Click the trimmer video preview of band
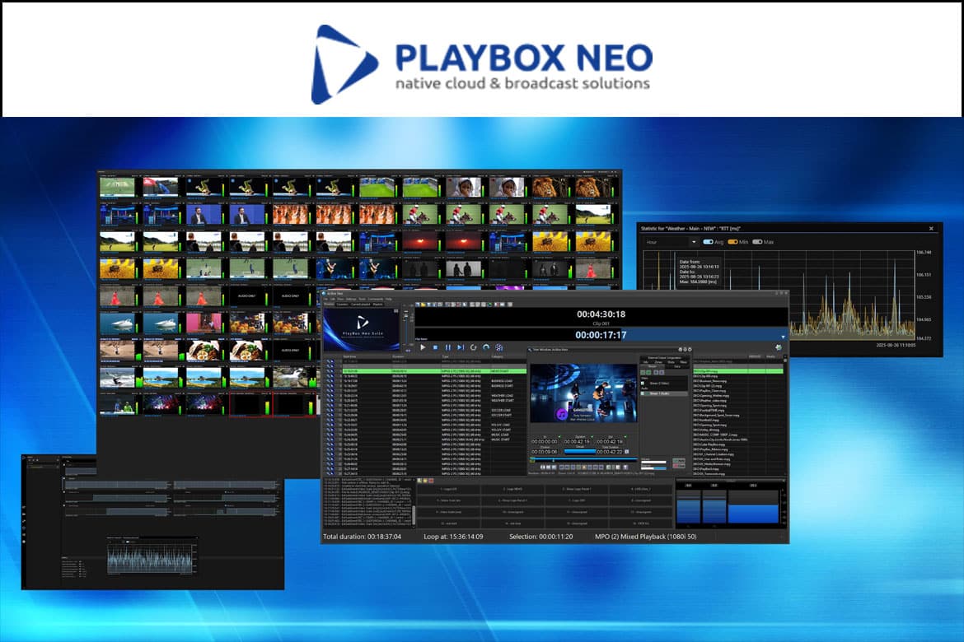Screen dimensions: 964x642 pyautogui.click(x=583, y=393)
